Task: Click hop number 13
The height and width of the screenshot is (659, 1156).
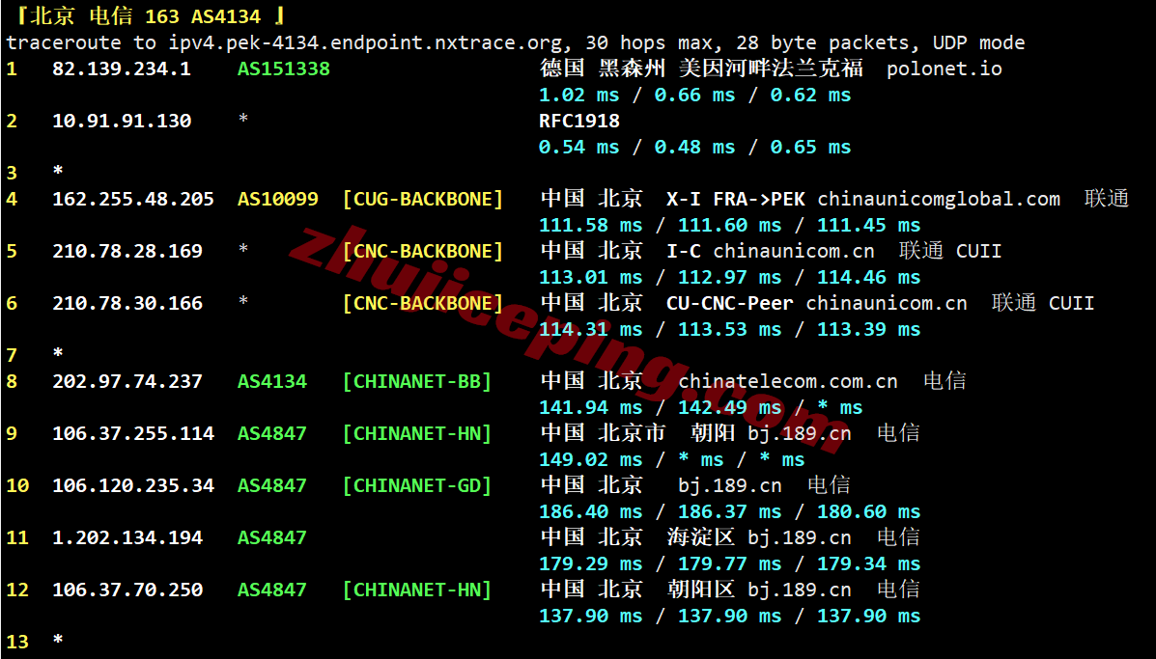Action: tap(17, 642)
